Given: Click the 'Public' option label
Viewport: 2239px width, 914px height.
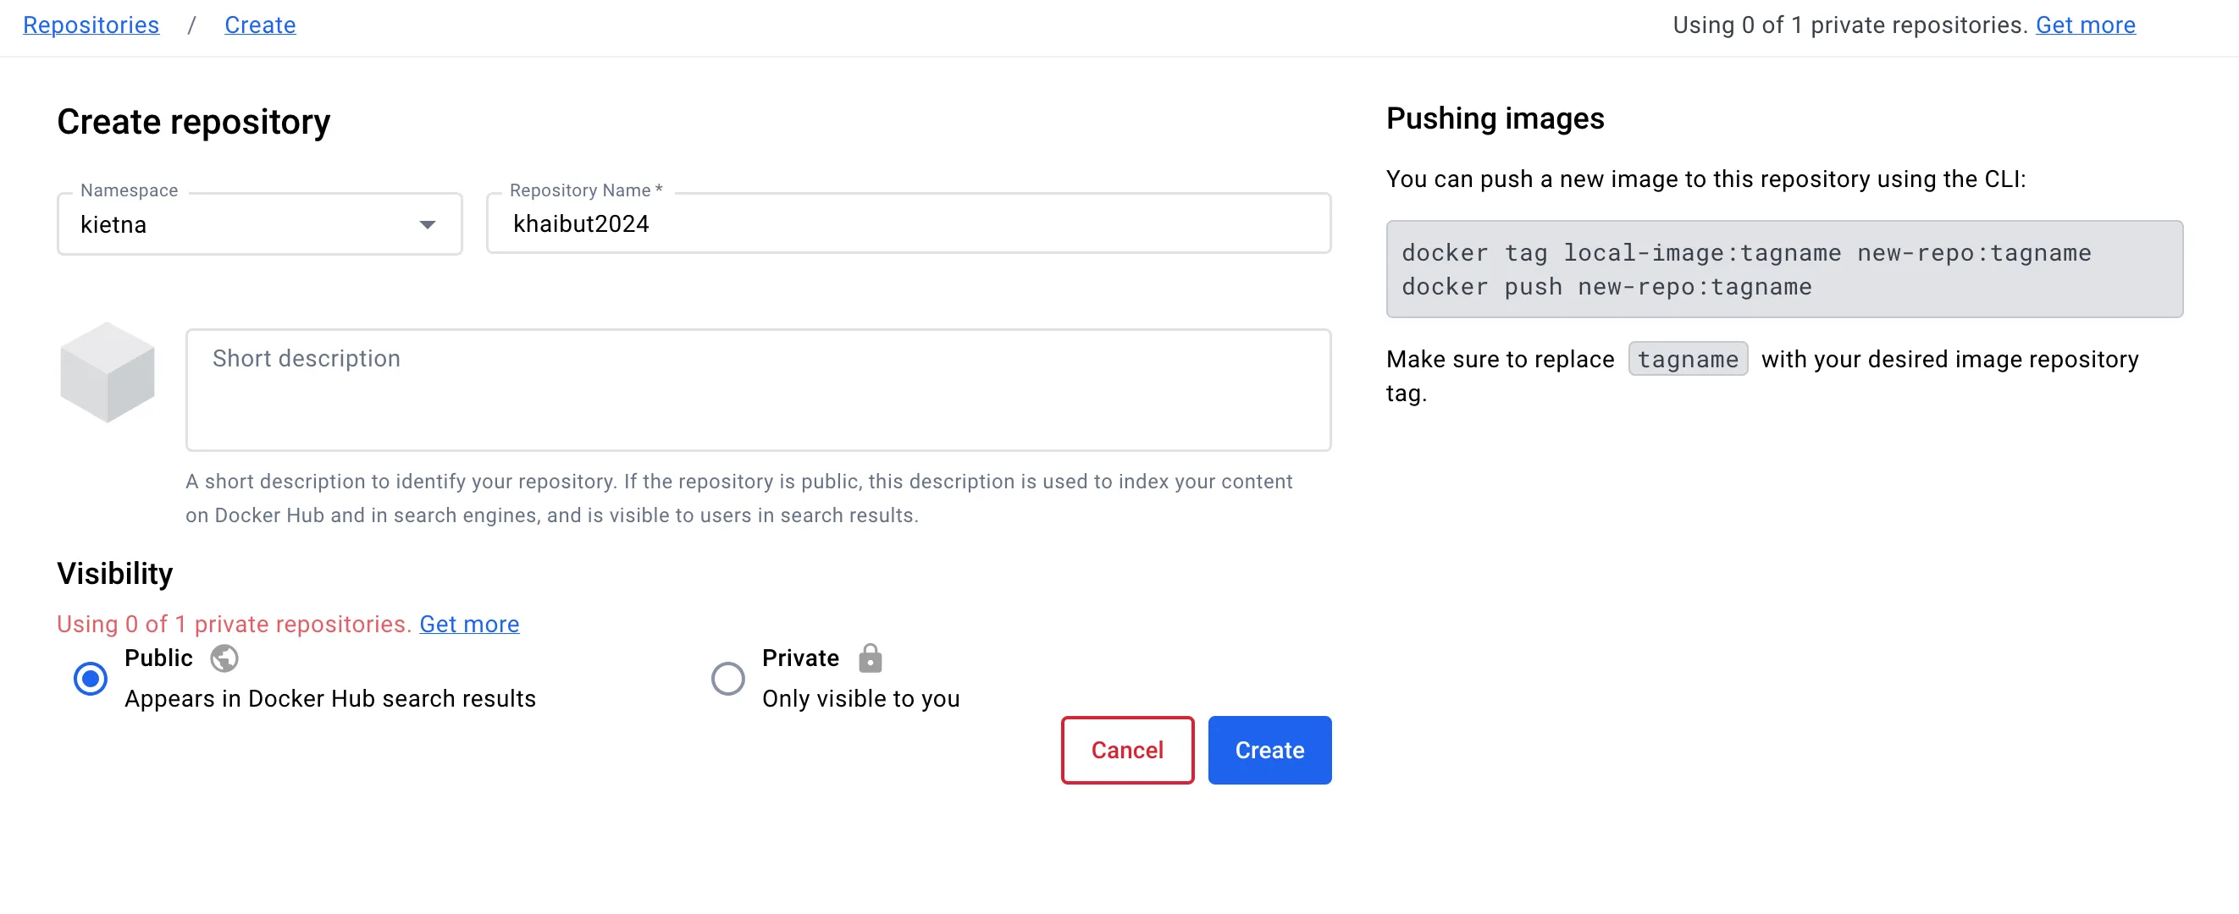Looking at the screenshot, I should click(x=159, y=658).
